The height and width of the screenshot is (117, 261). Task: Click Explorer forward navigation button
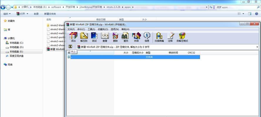[x=8, y=7]
